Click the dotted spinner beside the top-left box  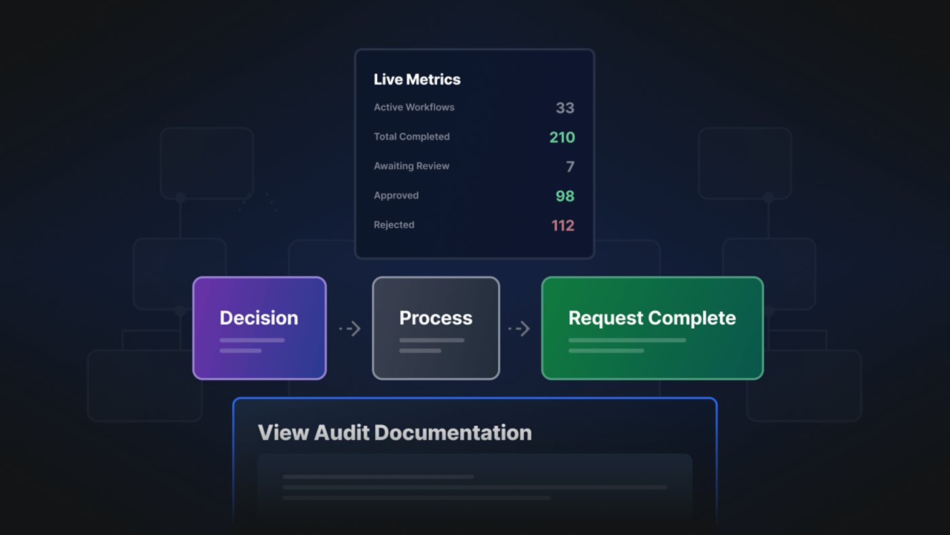(x=259, y=202)
